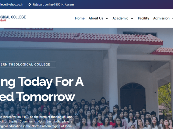Open the Academic menu
The width and height of the screenshot is (173, 129).
point(120,18)
